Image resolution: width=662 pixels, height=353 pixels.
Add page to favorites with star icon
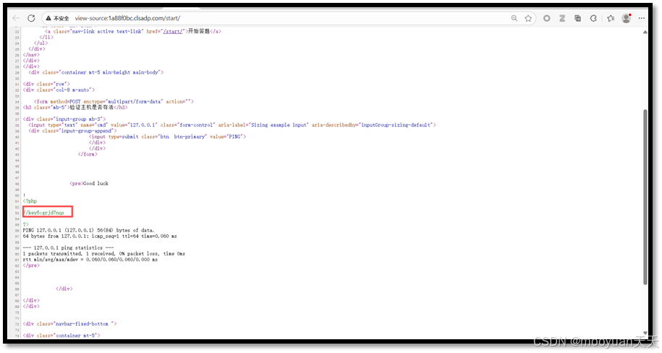pyautogui.click(x=528, y=18)
